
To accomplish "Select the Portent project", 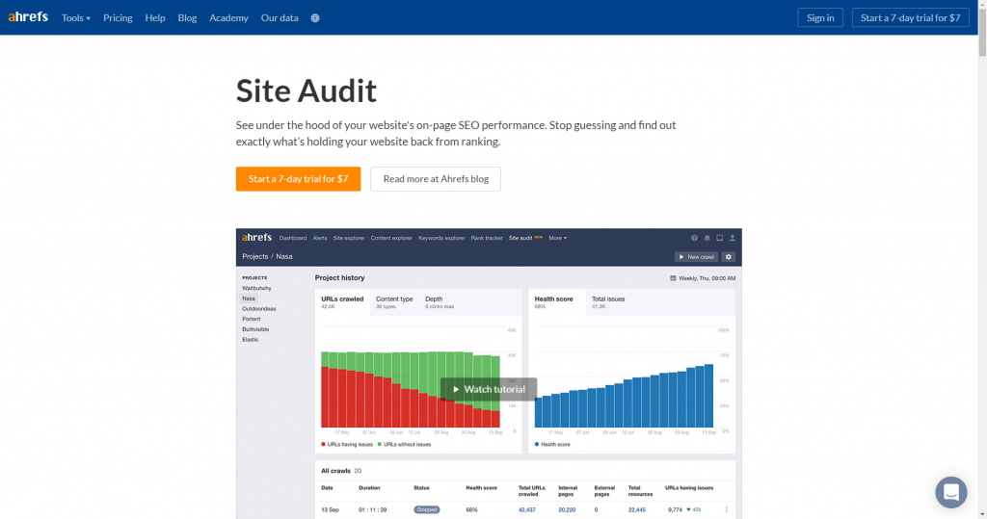I will [252, 319].
